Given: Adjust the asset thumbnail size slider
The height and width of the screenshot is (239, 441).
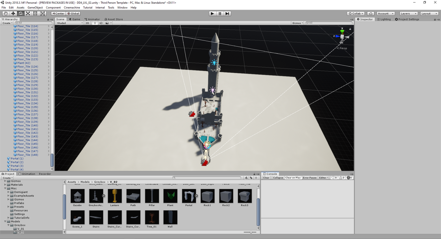Looking at the screenshot, I should [x=250, y=232].
